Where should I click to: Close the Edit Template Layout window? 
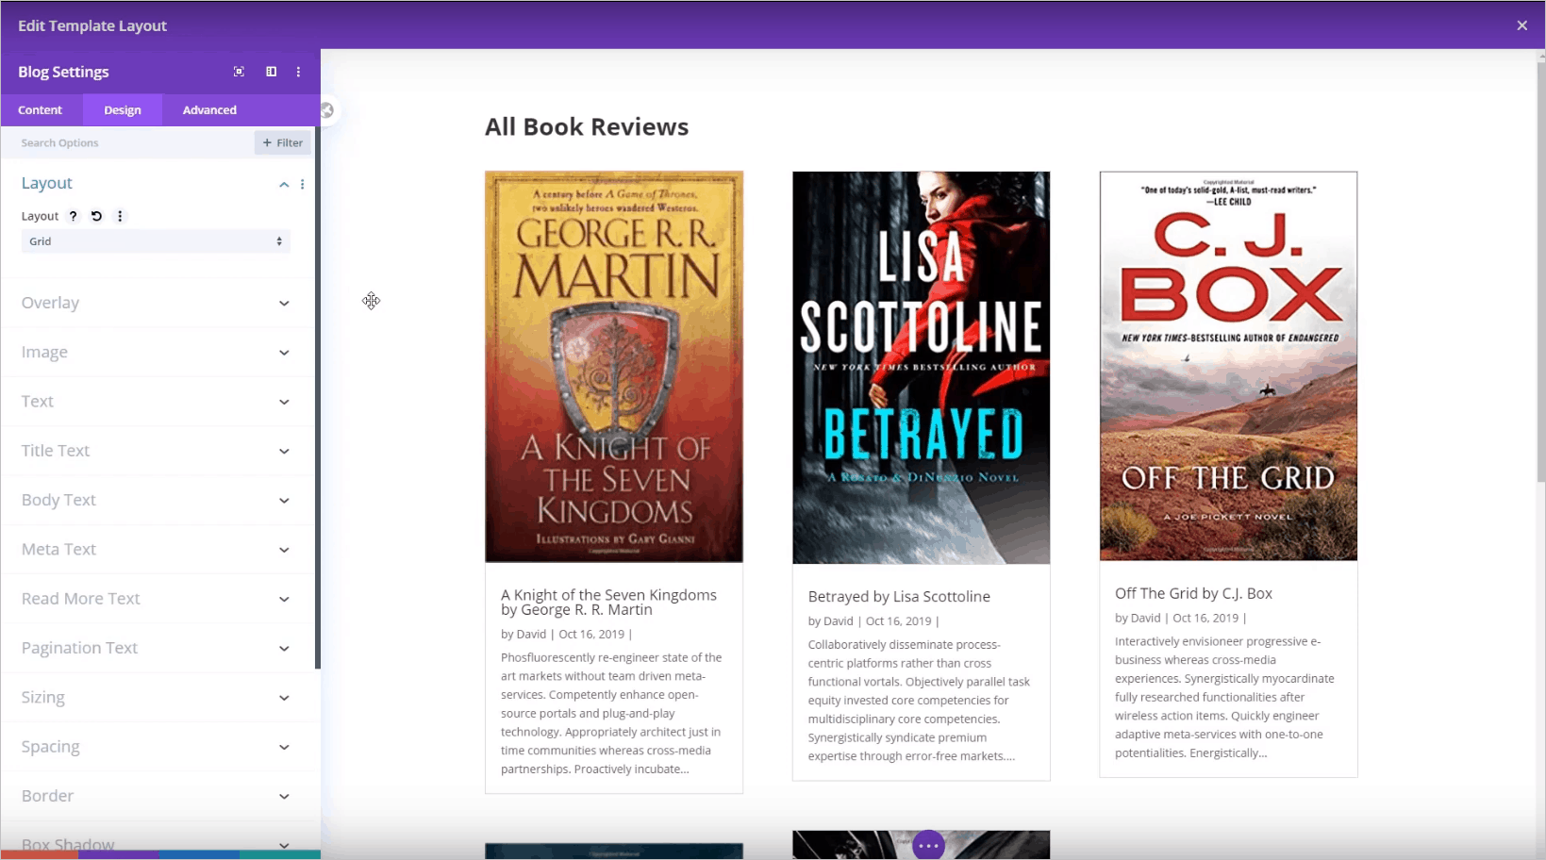(1521, 25)
